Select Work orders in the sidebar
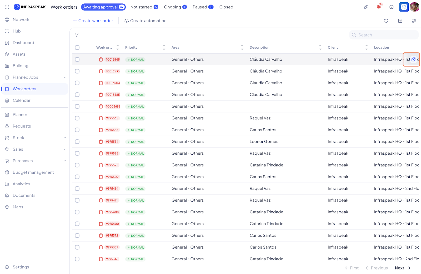The height and width of the screenshot is (274, 421). click(35, 89)
